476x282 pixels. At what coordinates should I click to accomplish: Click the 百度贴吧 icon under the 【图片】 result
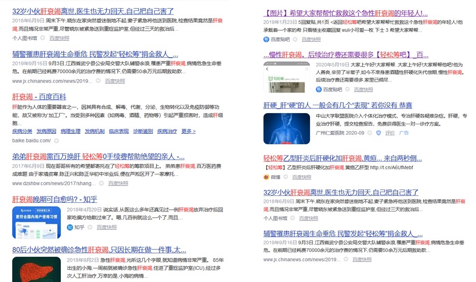pos(266,39)
